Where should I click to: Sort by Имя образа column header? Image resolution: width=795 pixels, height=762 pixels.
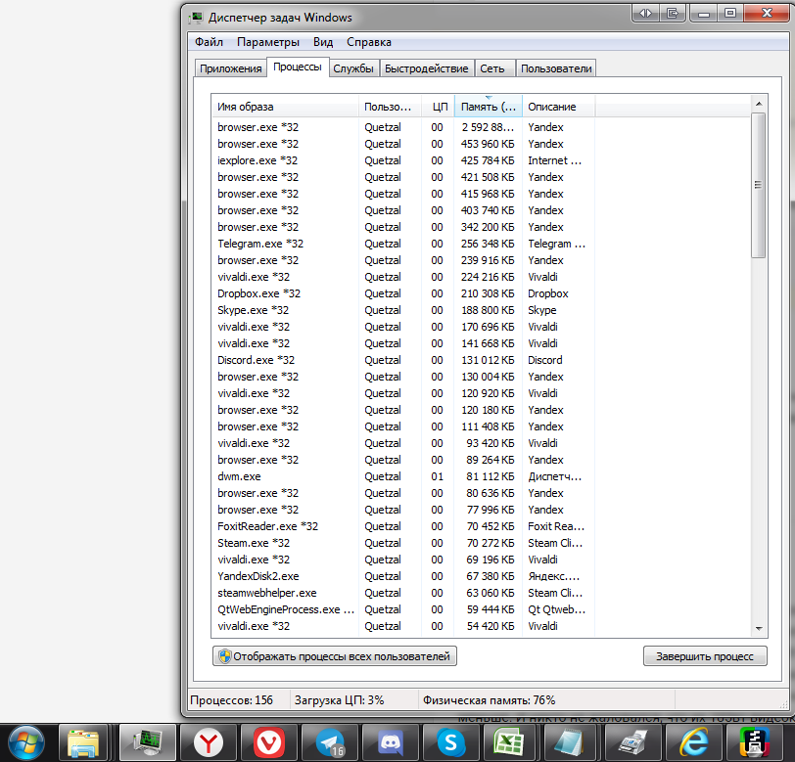click(286, 107)
